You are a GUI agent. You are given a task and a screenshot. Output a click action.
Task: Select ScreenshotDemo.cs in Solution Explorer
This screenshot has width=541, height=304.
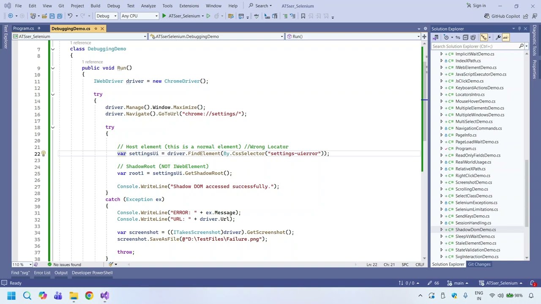pyautogui.click(x=473, y=182)
